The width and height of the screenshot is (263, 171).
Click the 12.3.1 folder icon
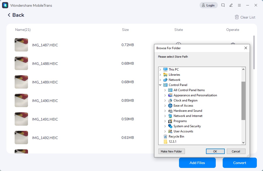165,142
